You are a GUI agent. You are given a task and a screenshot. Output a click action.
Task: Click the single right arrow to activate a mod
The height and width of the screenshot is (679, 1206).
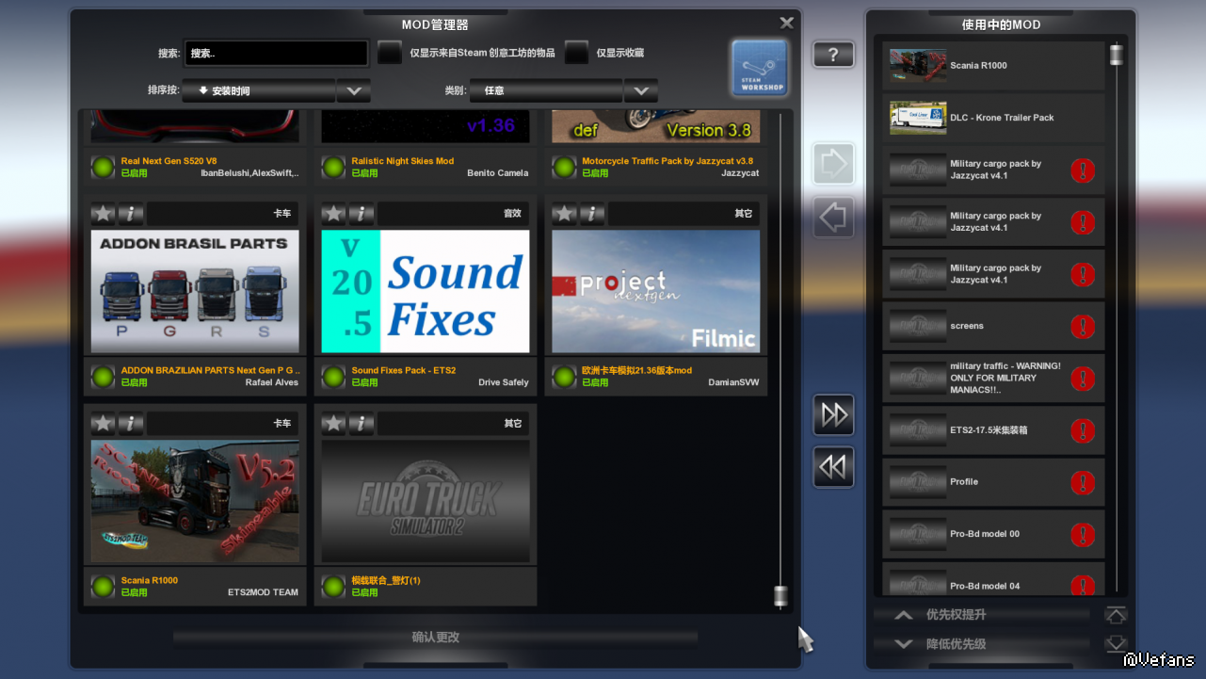[834, 164]
